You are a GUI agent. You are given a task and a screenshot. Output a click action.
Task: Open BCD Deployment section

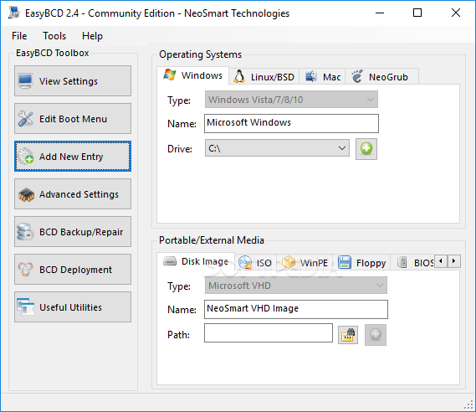coord(73,269)
